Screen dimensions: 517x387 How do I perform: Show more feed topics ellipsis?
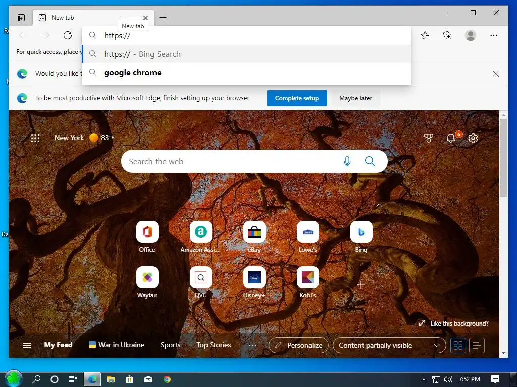pos(252,345)
